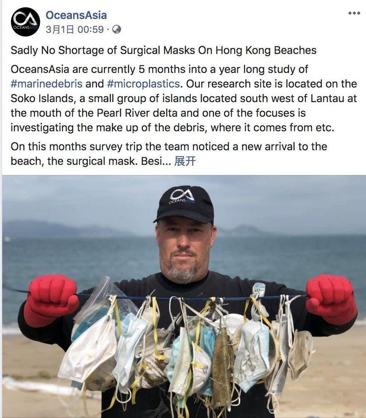Click the words "Soko Islands" in the post

(x=42, y=98)
